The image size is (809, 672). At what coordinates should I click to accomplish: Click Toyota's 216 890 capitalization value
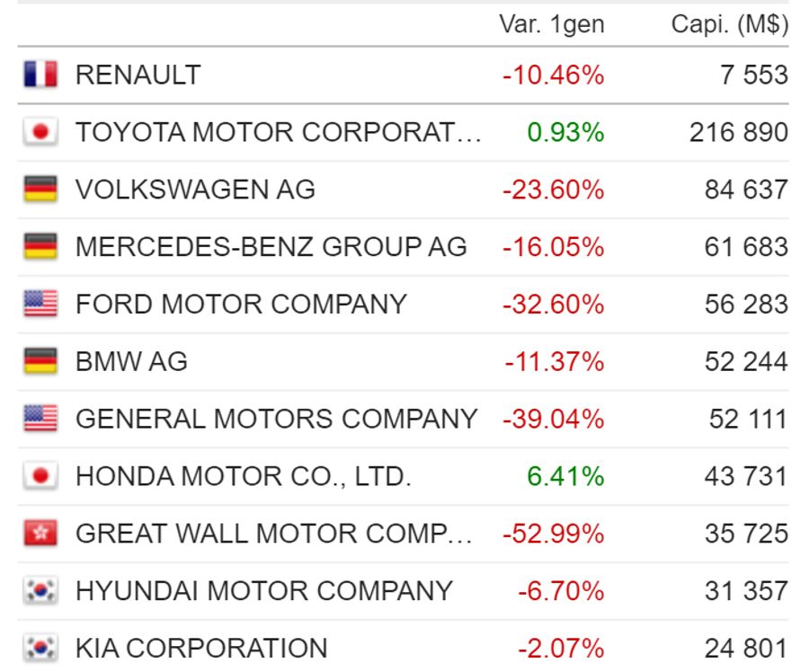pyautogui.click(x=739, y=132)
